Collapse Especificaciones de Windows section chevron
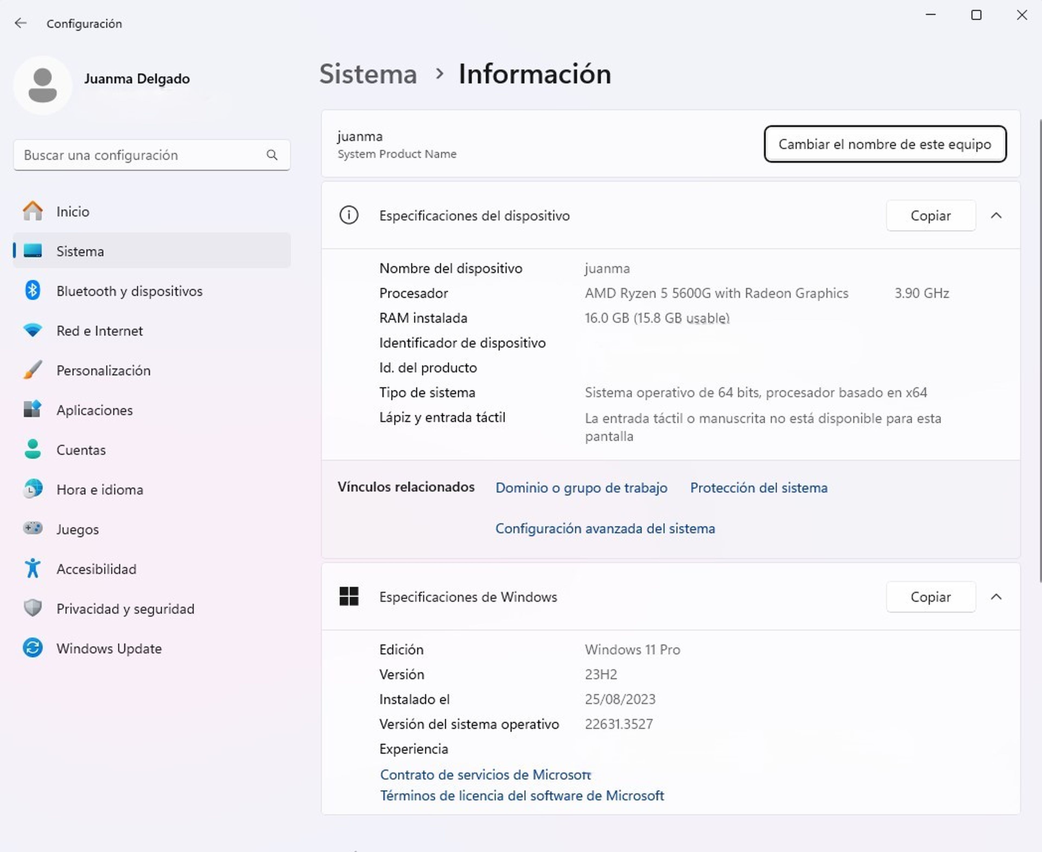Viewport: 1042px width, 852px height. [x=996, y=597]
